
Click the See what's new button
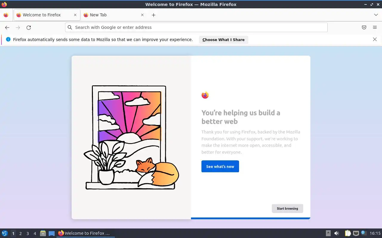point(220,166)
